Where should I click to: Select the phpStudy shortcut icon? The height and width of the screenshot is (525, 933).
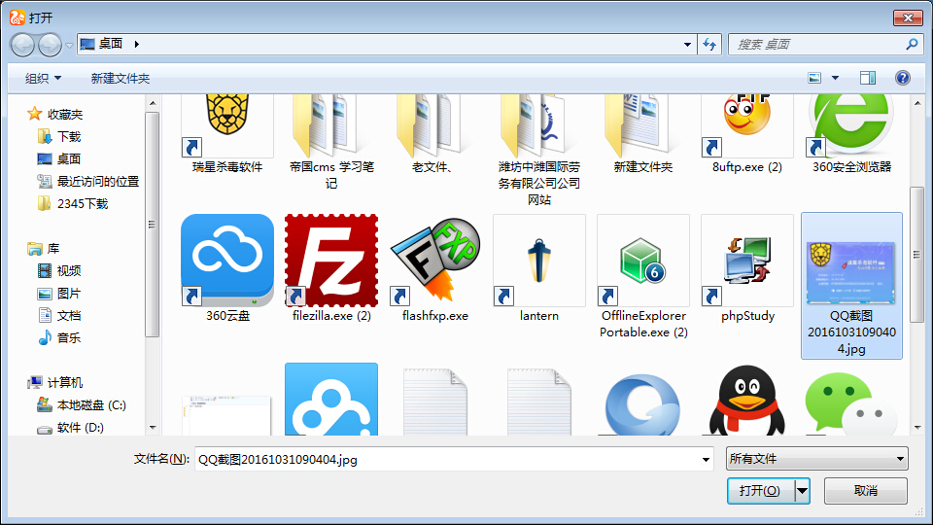coord(747,261)
